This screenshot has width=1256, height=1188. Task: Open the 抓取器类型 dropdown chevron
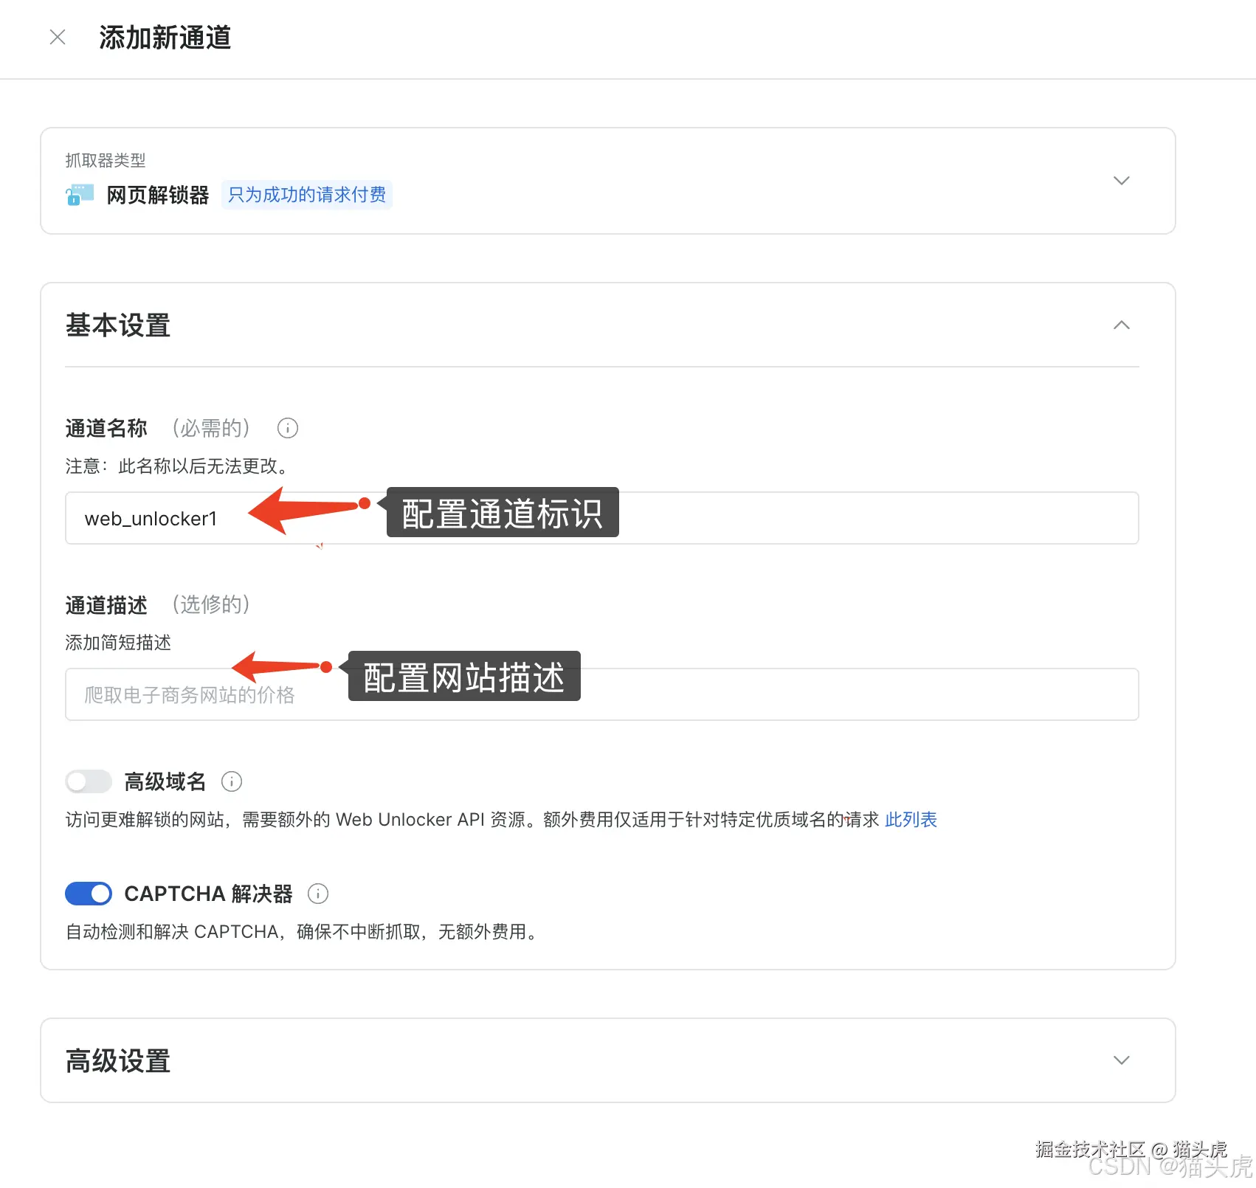1121,181
